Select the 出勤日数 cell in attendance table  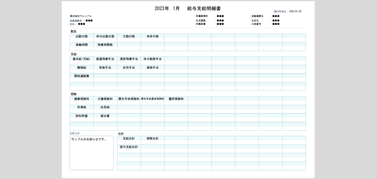pyautogui.click(x=82, y=36)
